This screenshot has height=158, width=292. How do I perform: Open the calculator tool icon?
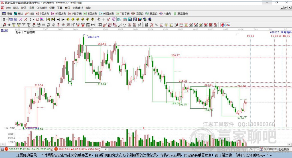point(130,19)
